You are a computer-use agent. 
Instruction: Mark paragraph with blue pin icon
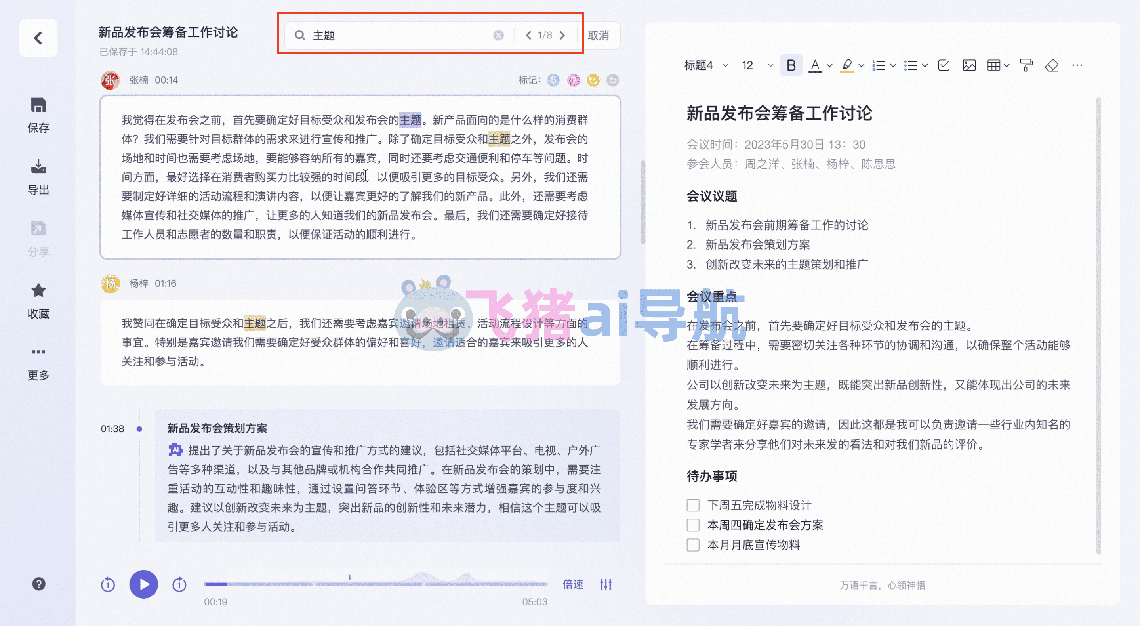tap(553, 80)
